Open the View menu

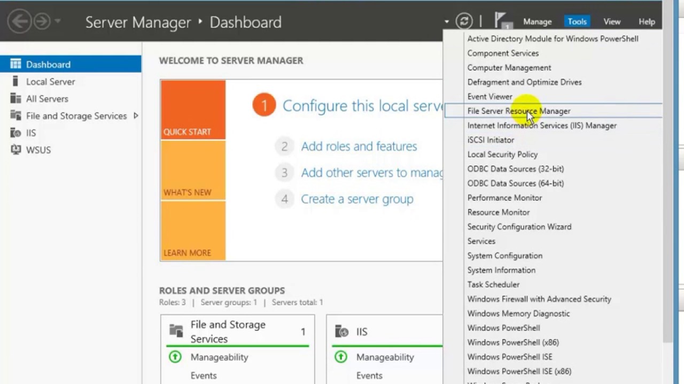click(x=612, y=22)
